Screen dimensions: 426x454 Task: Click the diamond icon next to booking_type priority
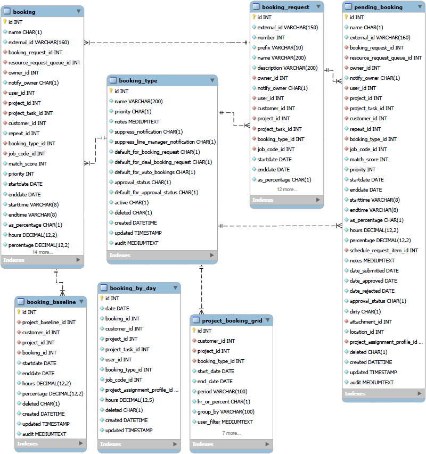111,111
